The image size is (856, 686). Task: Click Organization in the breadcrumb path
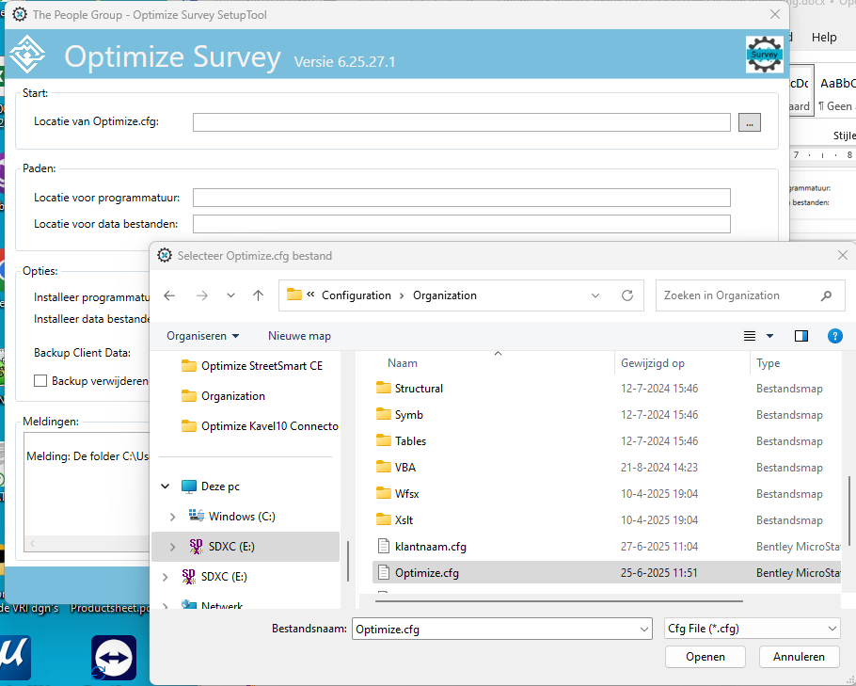coord(445,295)
